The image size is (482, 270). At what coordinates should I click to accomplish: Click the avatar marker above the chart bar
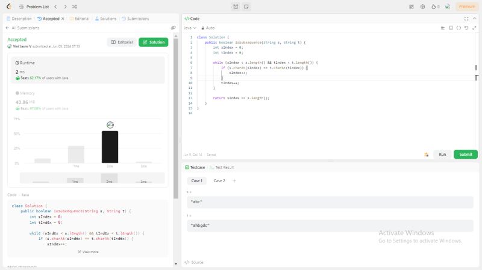point(110,125)
